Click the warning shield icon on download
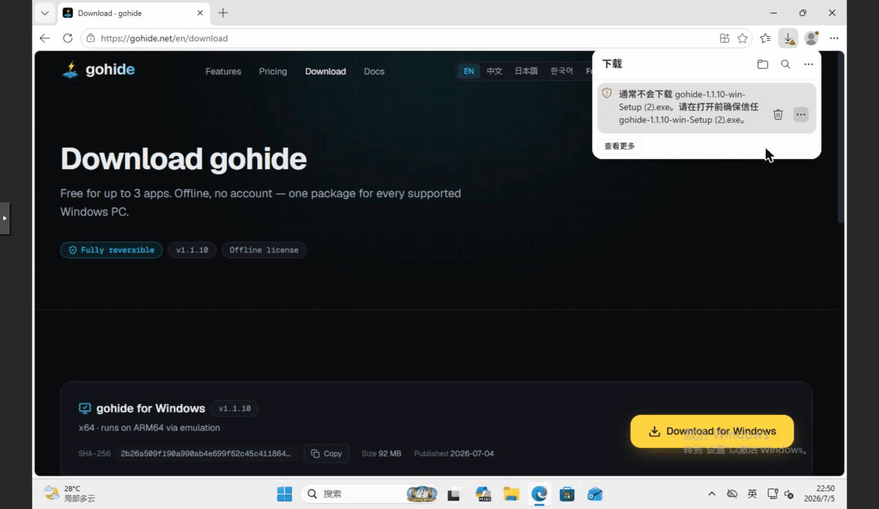 (607, 93)
